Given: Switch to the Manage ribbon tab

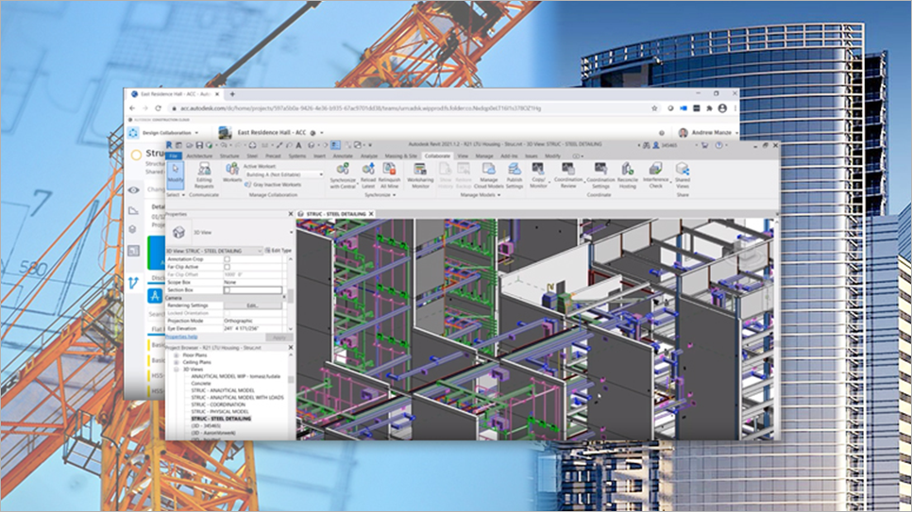Looking at the screenshot, I should pos(484,156).
